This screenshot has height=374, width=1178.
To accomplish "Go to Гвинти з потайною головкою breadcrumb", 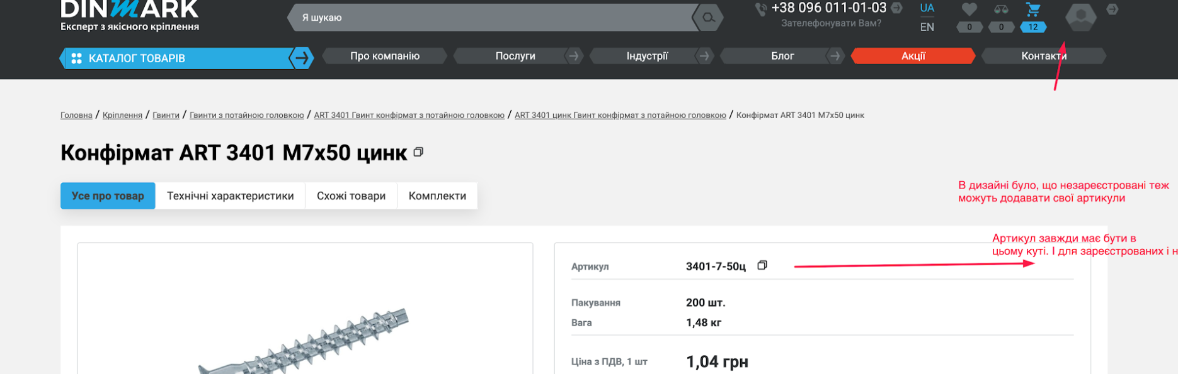I will tap(246, 115).
